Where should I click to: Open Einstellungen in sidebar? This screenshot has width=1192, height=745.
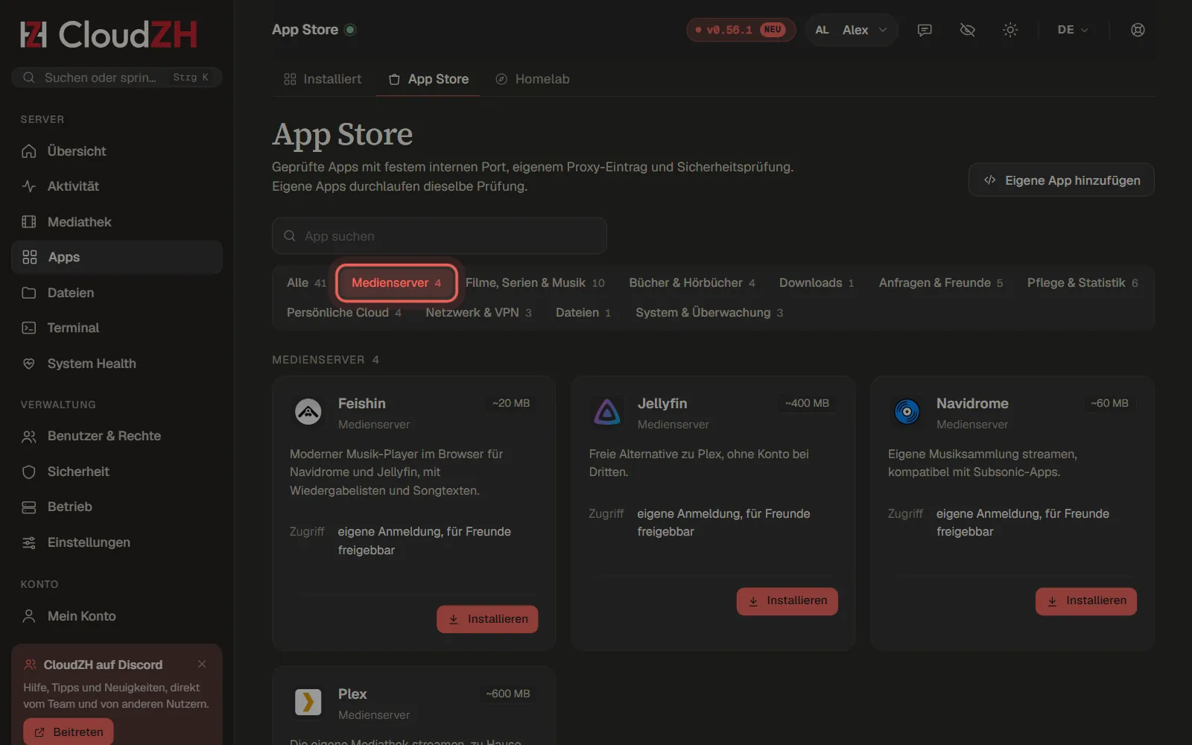[x=117, y=542]
